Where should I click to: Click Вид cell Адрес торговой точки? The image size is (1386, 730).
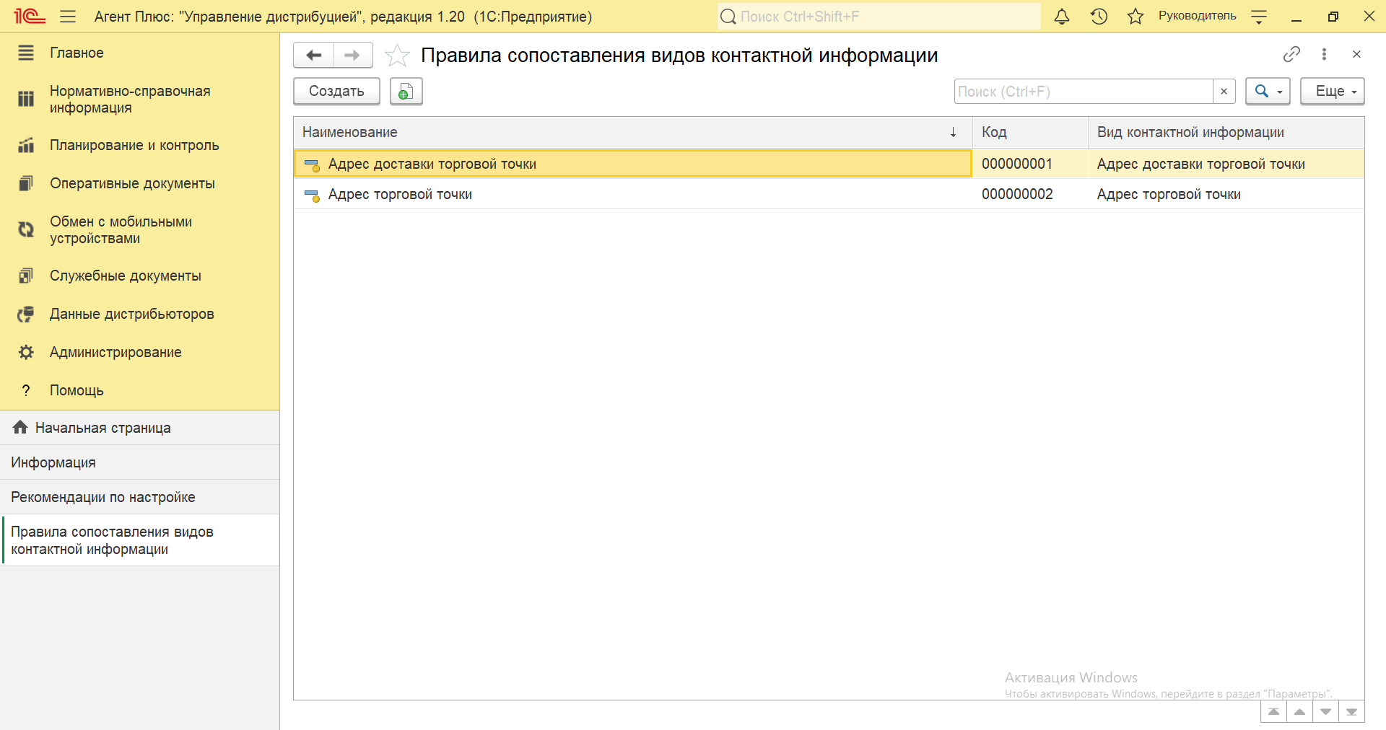(x=1226, y=194)
